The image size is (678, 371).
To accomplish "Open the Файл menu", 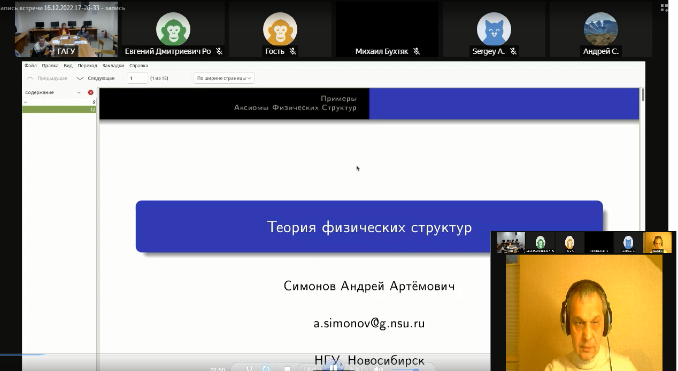I will coord(30,66).
